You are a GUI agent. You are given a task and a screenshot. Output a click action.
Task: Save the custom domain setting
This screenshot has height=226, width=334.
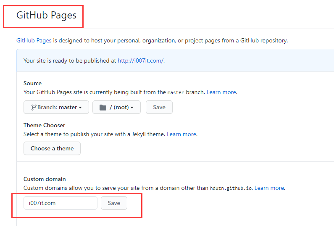pos(114,203)
